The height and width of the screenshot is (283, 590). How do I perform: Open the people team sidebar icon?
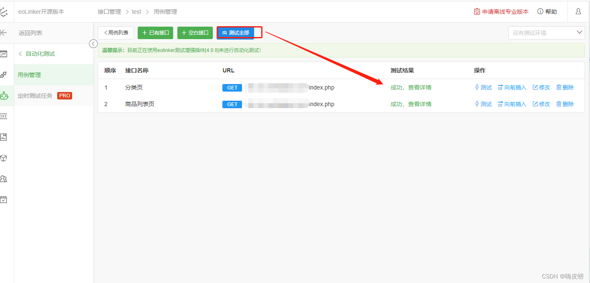(x=3, y=179)
